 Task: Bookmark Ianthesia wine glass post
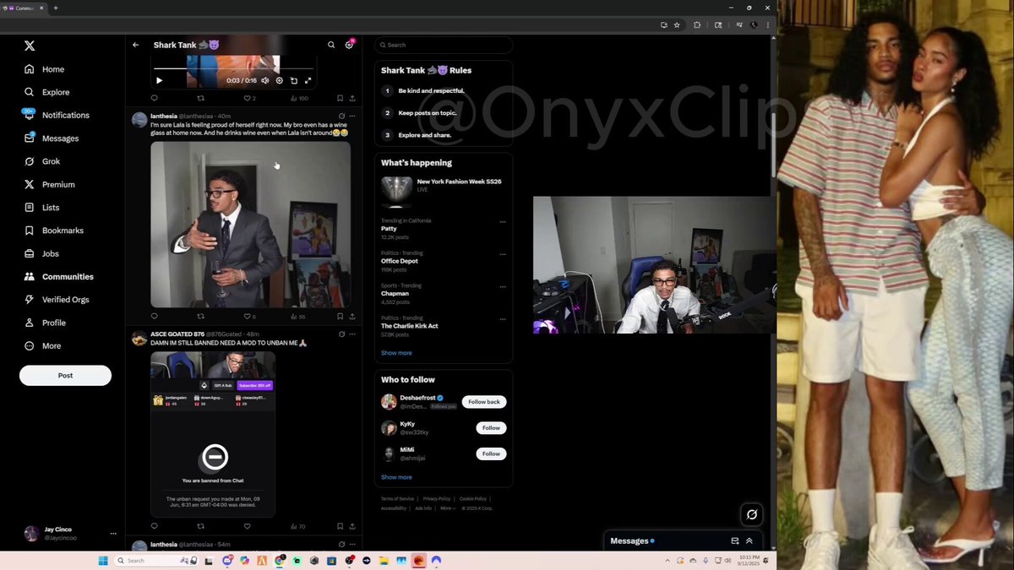coord(340,316)
